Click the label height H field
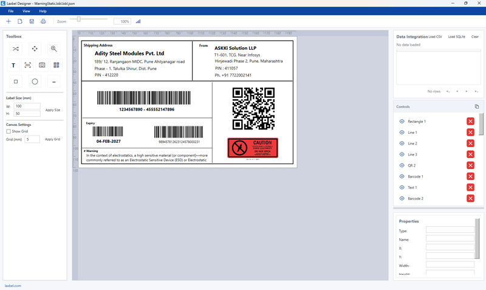This screenshot has height=290, width=486. (x=27, y=114)
